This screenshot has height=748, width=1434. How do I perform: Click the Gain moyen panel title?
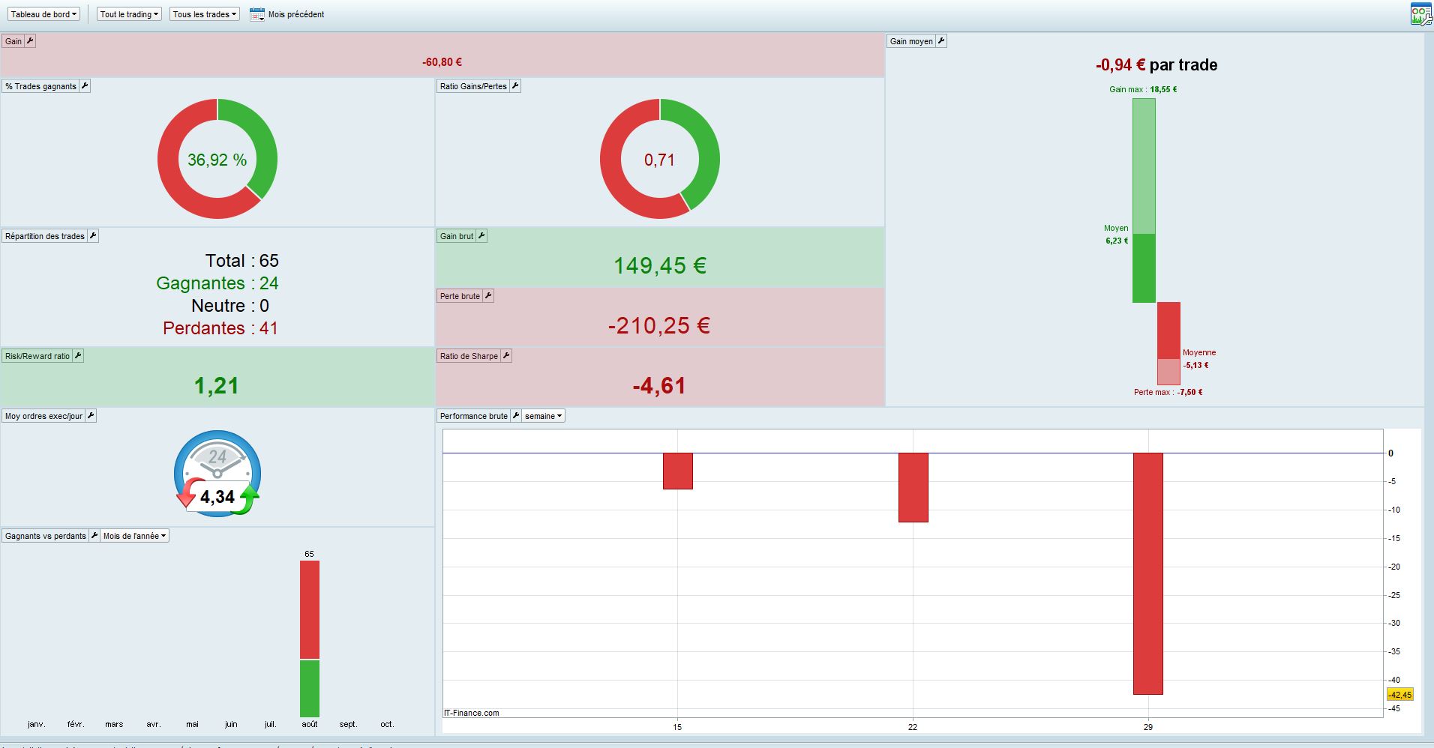point(911,41)
